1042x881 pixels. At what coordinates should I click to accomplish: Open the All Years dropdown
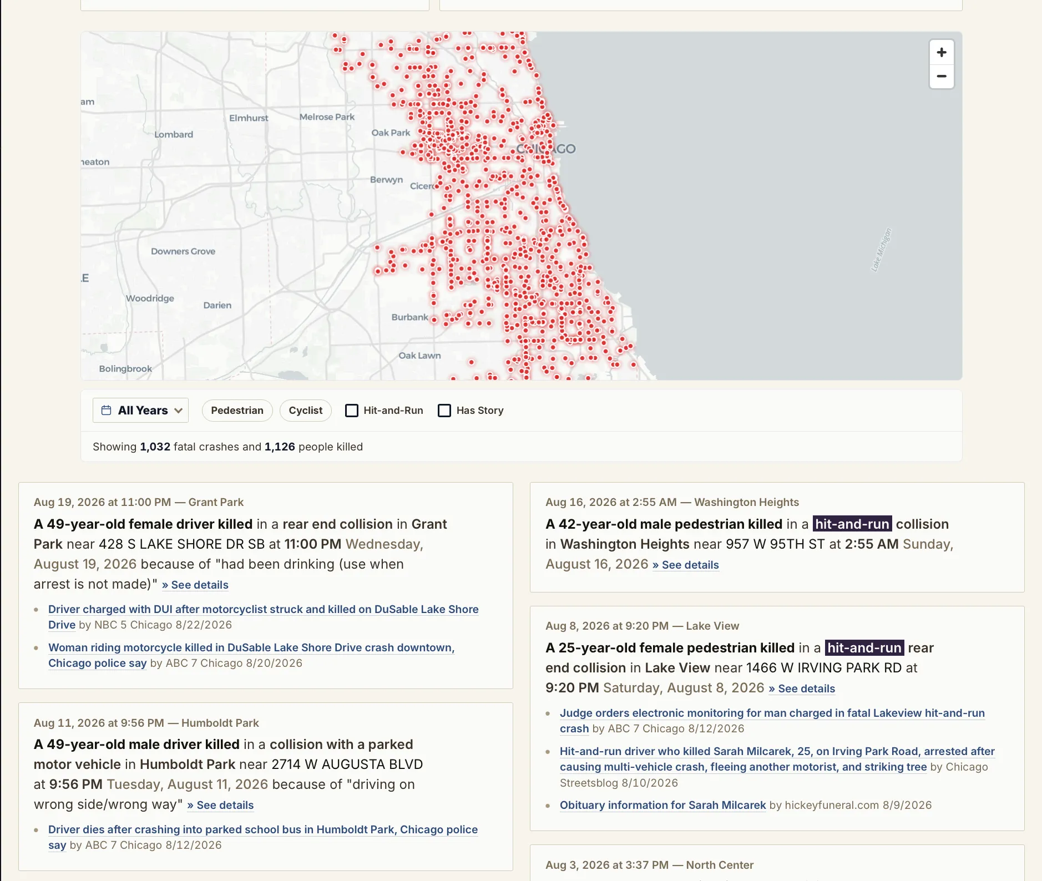coord(140,411)
